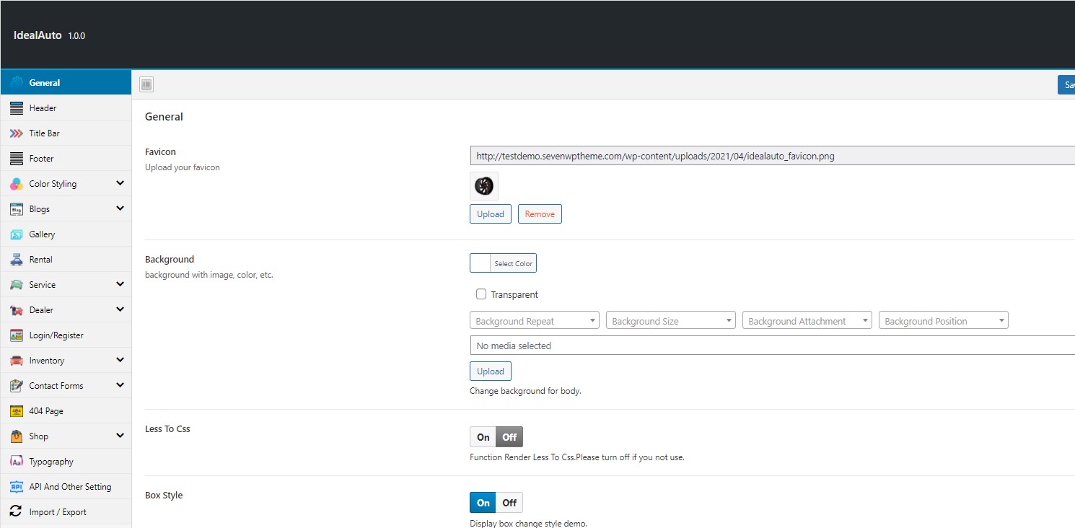Screen dimensions: 1075x528
Task: Go to API And Other Setting
Action: point(70,487)
